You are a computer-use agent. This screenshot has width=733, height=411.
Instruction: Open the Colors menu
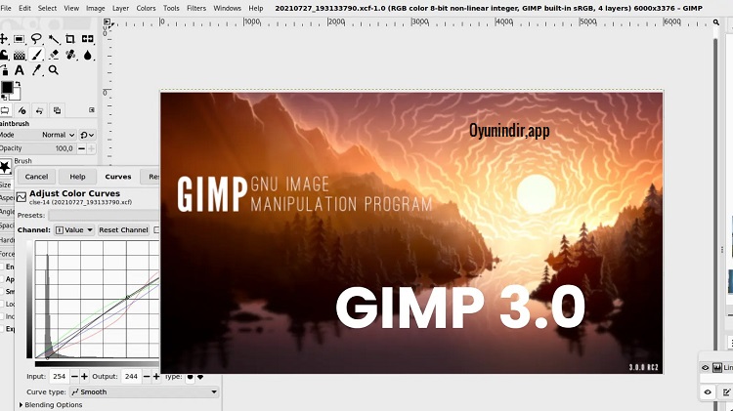[146, 8]
